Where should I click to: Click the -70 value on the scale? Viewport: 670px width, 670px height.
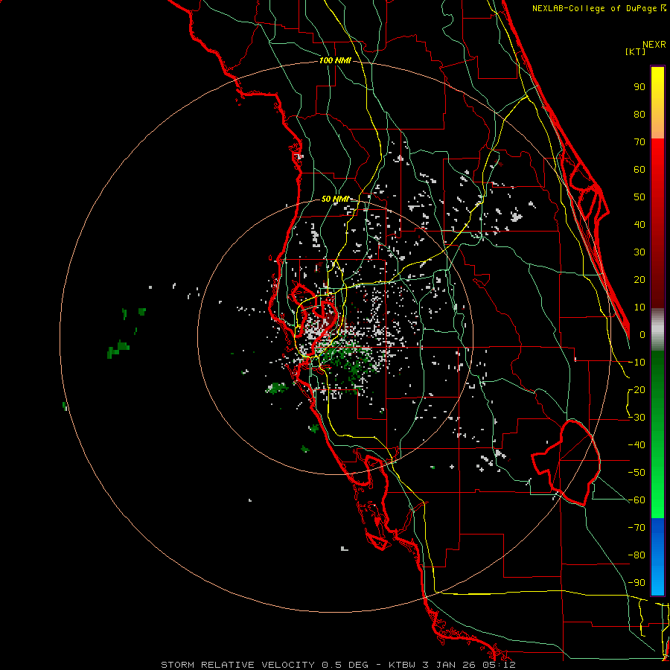[x=636, y=528]
